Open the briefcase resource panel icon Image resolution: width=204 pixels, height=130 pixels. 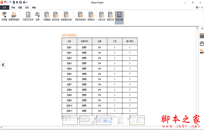point(202,44)
